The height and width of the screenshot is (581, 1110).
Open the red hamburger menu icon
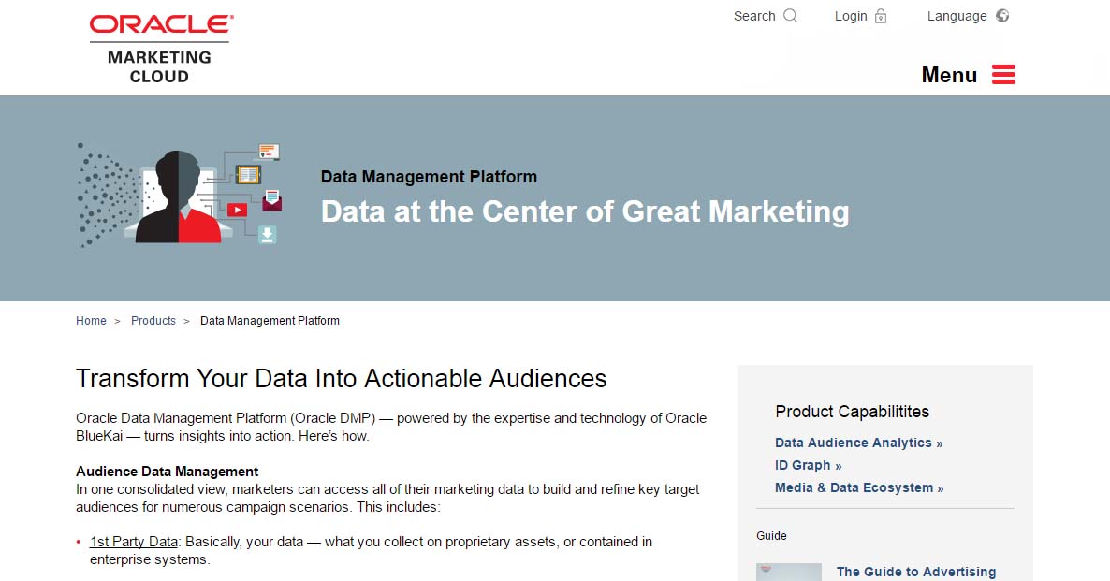tap(1003, 75)
